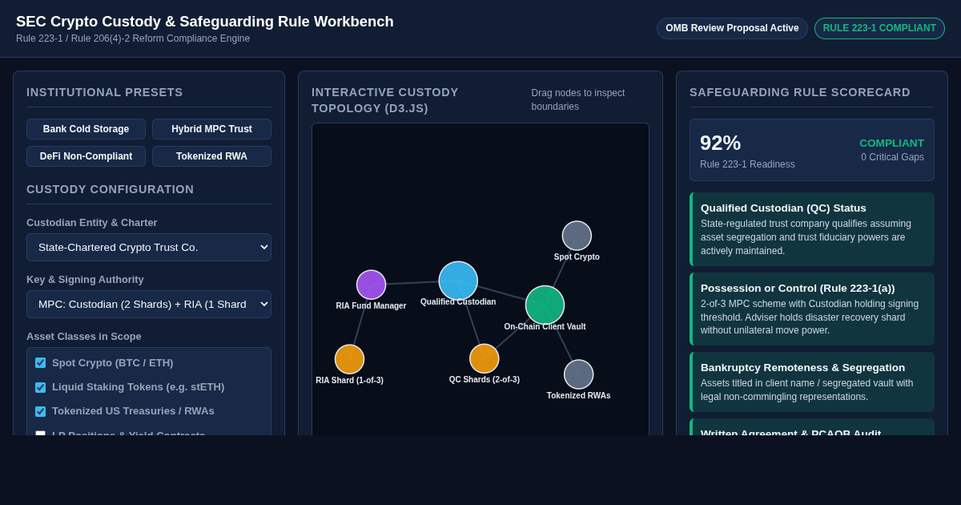Apply the DeFi Non-Compliant preset
This screenshot has height=505, width=961.
coord(86,156)
